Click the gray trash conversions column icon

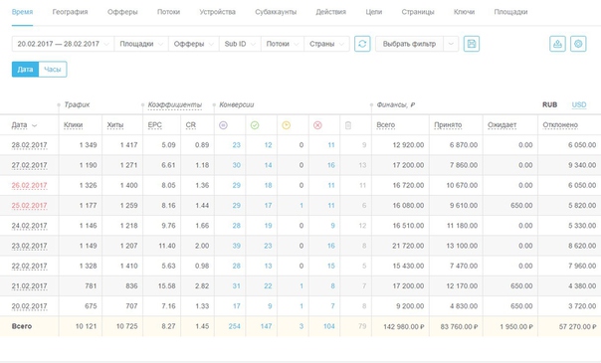point(348,125)
